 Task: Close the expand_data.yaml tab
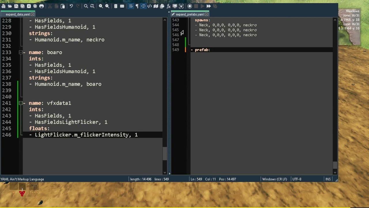point(32,14)
